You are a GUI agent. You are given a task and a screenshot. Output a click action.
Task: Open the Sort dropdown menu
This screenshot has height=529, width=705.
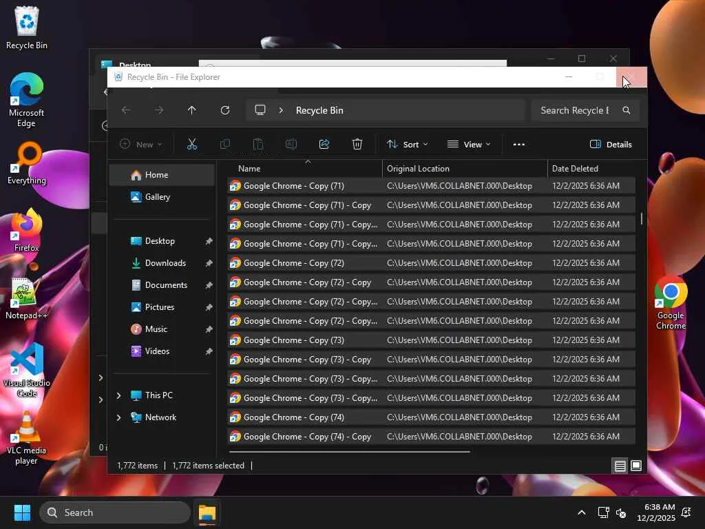click(408, 145)
